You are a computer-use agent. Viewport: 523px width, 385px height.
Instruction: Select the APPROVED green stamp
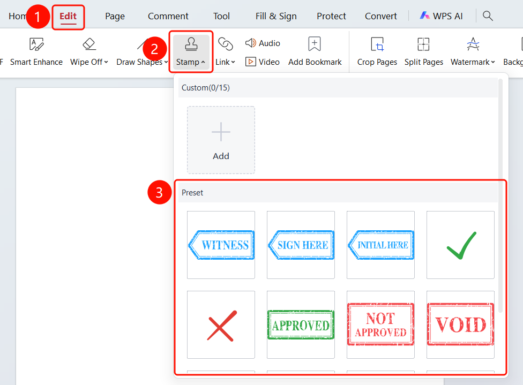click(301, 324)
